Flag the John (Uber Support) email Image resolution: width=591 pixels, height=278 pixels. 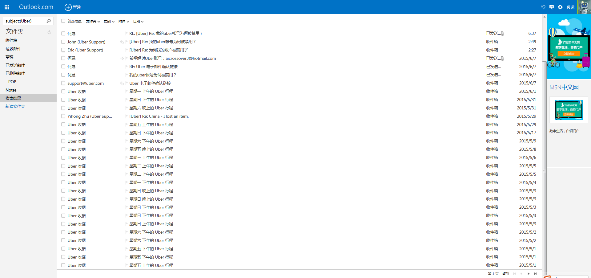126,42
